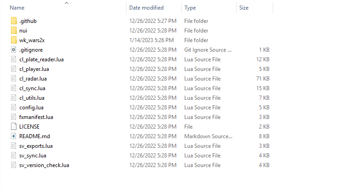The width and height of the screenshot is (358, 189).
Task: Select the config.lua file name
Action: pyautogui.click(x=32, y=108)
